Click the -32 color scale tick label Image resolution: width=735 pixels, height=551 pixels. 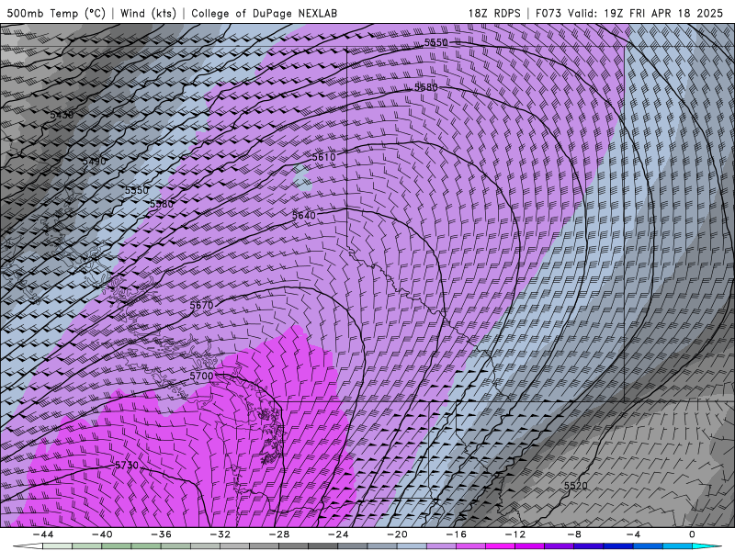click(220, 534)
